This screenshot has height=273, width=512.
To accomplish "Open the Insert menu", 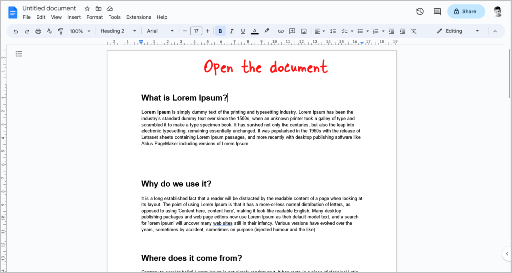I will coord(74,17).
